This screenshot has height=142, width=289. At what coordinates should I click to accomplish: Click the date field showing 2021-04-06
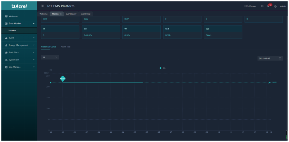click(x=266, y=58)
